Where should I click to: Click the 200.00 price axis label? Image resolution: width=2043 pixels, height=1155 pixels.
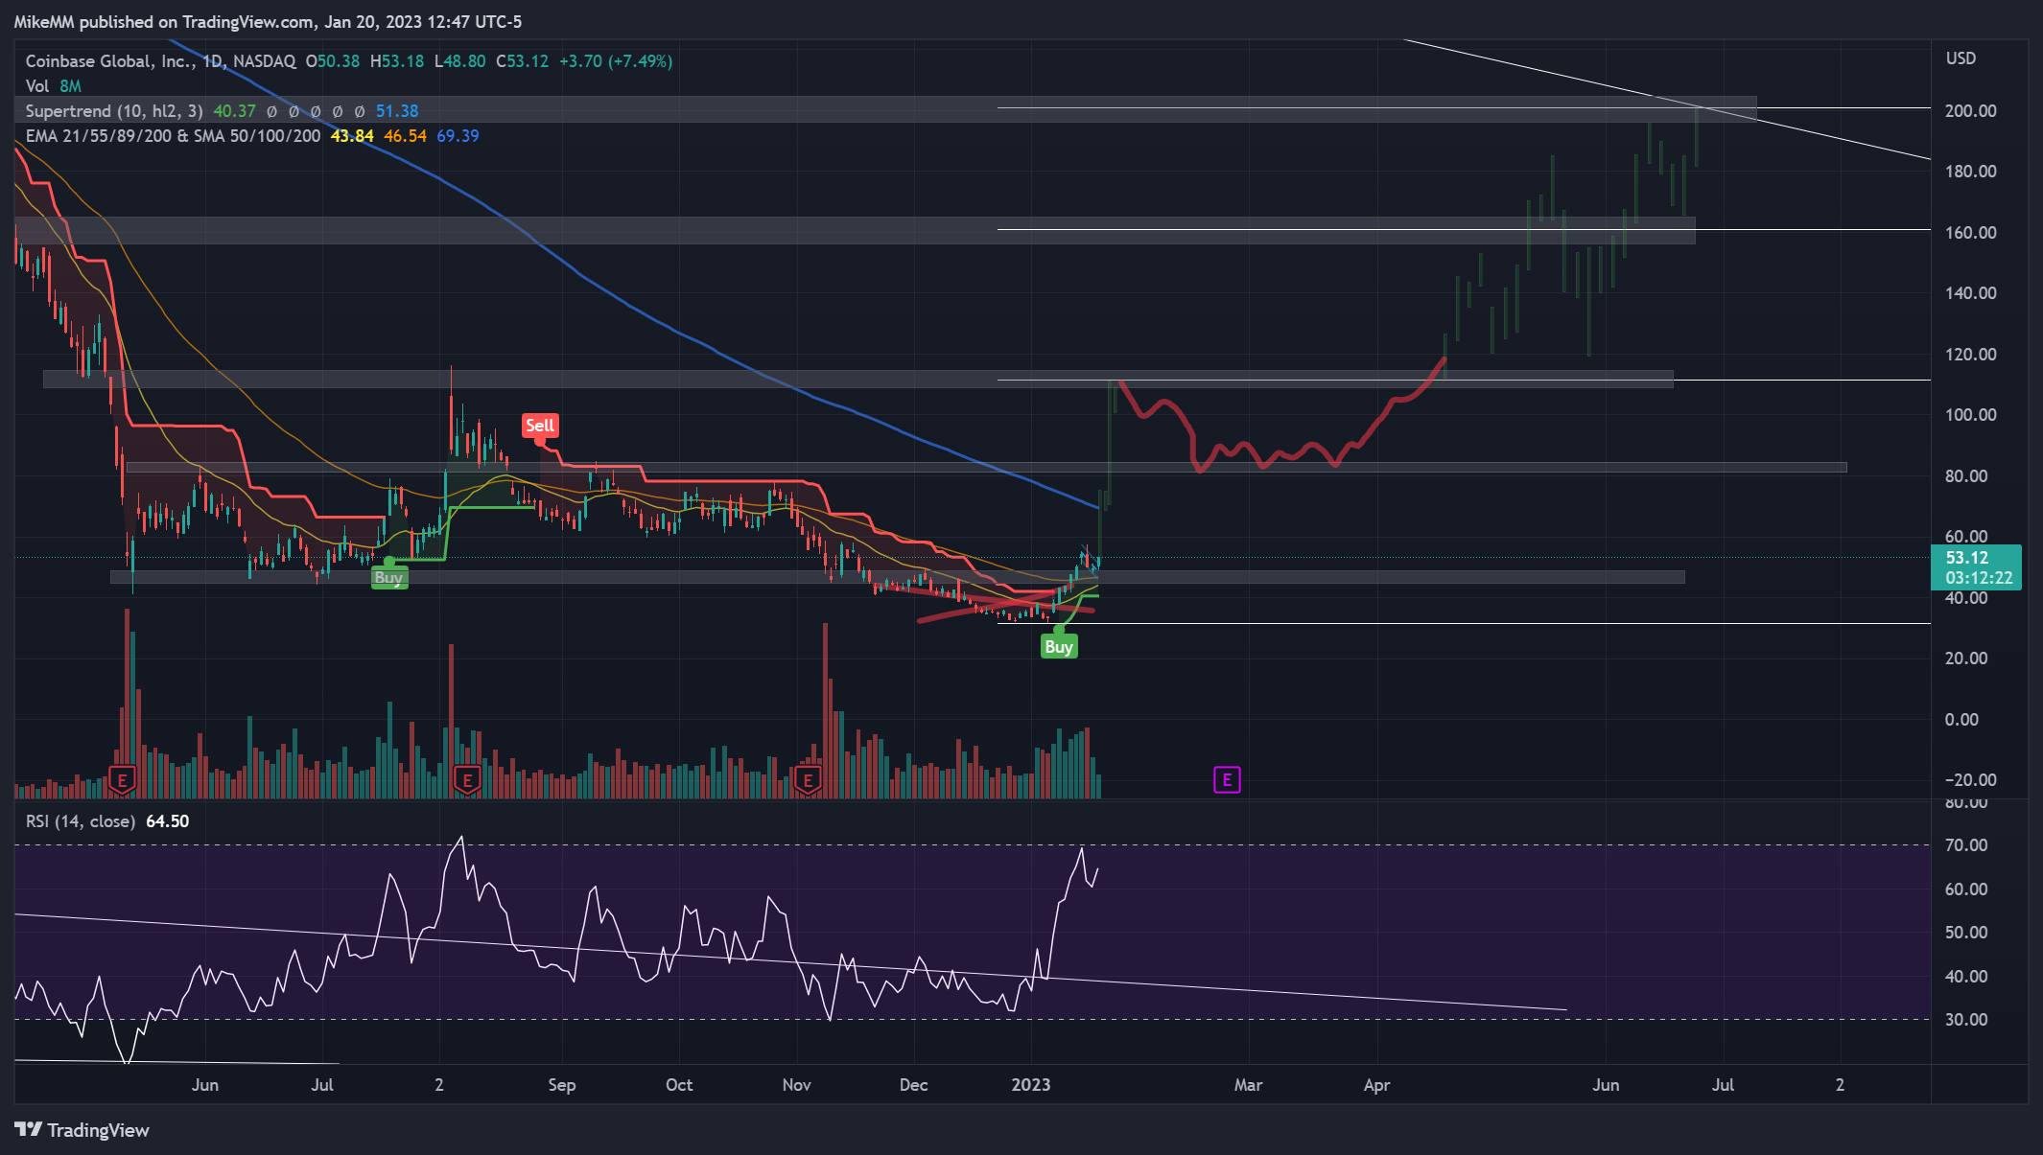[x=1970, y=111]
